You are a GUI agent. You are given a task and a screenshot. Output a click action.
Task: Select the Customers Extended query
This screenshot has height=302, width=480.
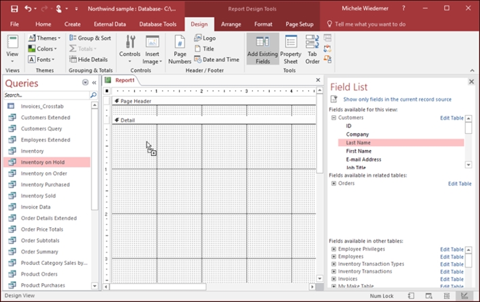47,118
